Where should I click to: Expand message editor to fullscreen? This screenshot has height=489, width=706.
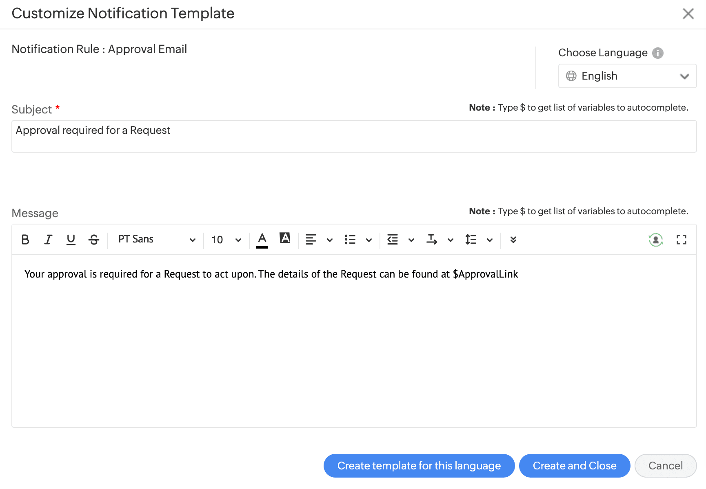682,240
